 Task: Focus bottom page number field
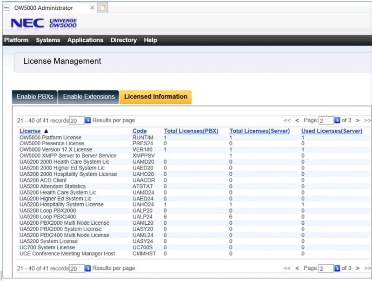326,268
